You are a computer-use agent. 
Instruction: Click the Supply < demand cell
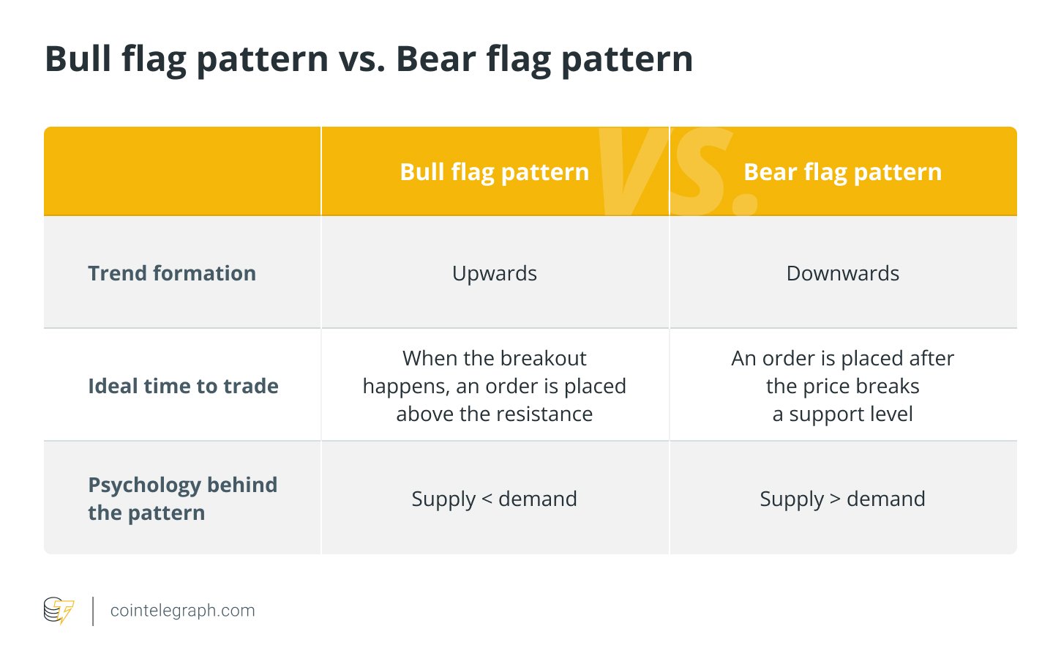click(x=494, y=499)
